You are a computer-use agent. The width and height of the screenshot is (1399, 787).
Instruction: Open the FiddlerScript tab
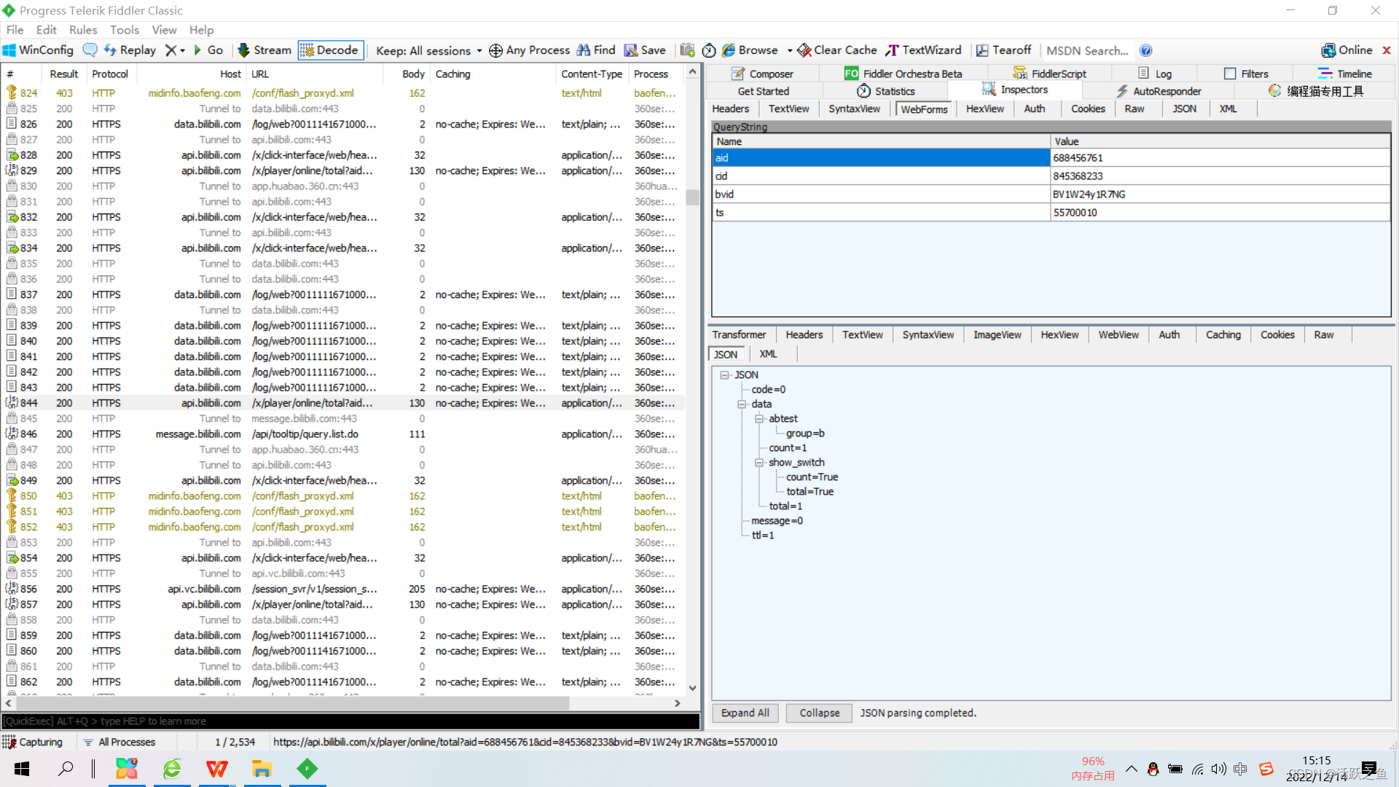pos(1049,74)
